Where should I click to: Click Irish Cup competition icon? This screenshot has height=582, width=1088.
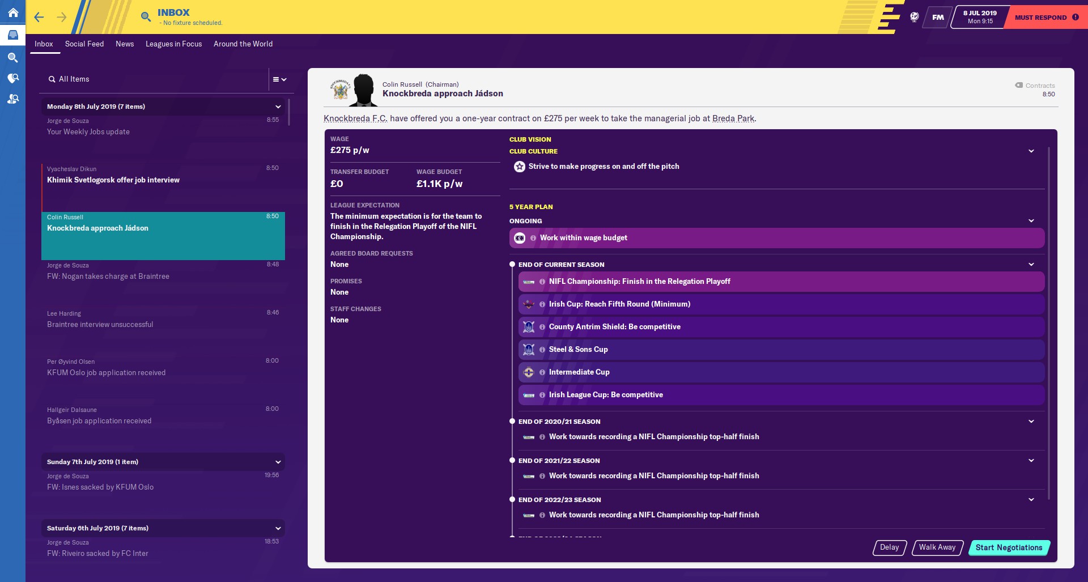pos(529,304)
